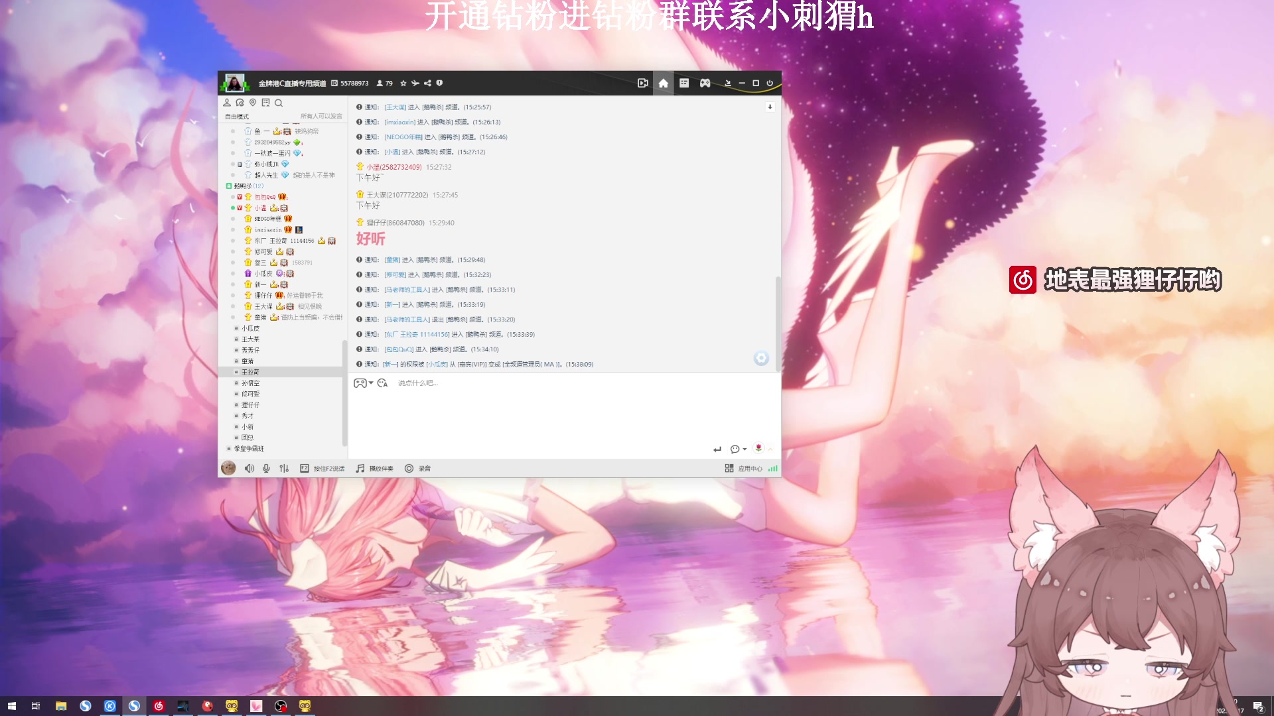Click the share icon next to channel ID
This screenshot has width=1274, height=716.
(427, 83)
